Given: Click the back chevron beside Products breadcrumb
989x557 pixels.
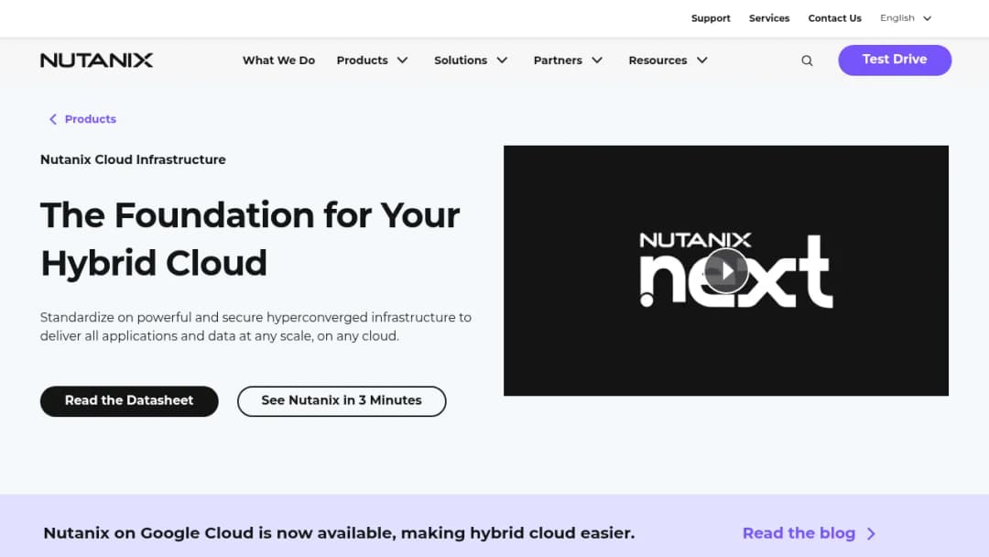Looking at the screenshot, I should point(53,119).
